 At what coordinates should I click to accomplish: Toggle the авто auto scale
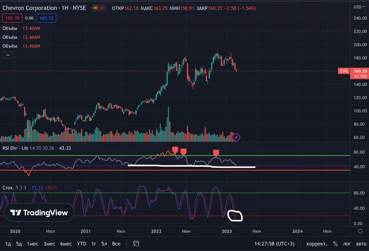(x=361, y=244)
